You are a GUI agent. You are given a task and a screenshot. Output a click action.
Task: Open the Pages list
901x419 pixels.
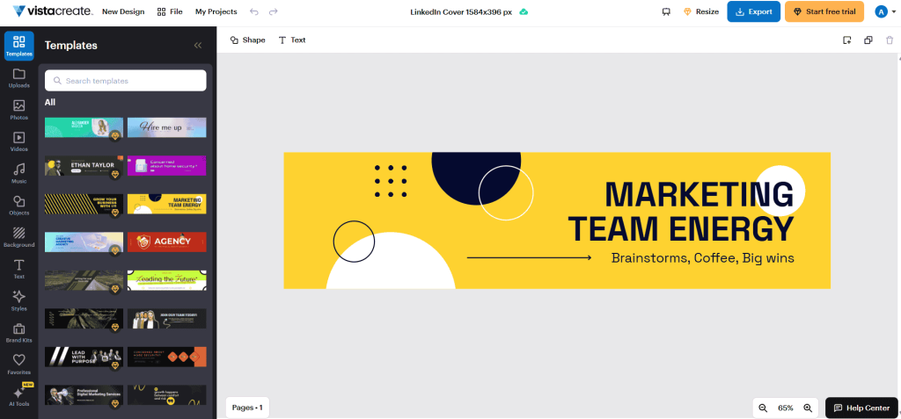[247, 408]
